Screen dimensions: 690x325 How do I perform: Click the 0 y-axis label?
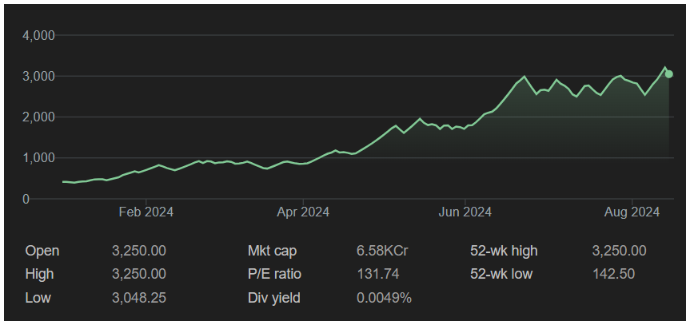point(26,199)
